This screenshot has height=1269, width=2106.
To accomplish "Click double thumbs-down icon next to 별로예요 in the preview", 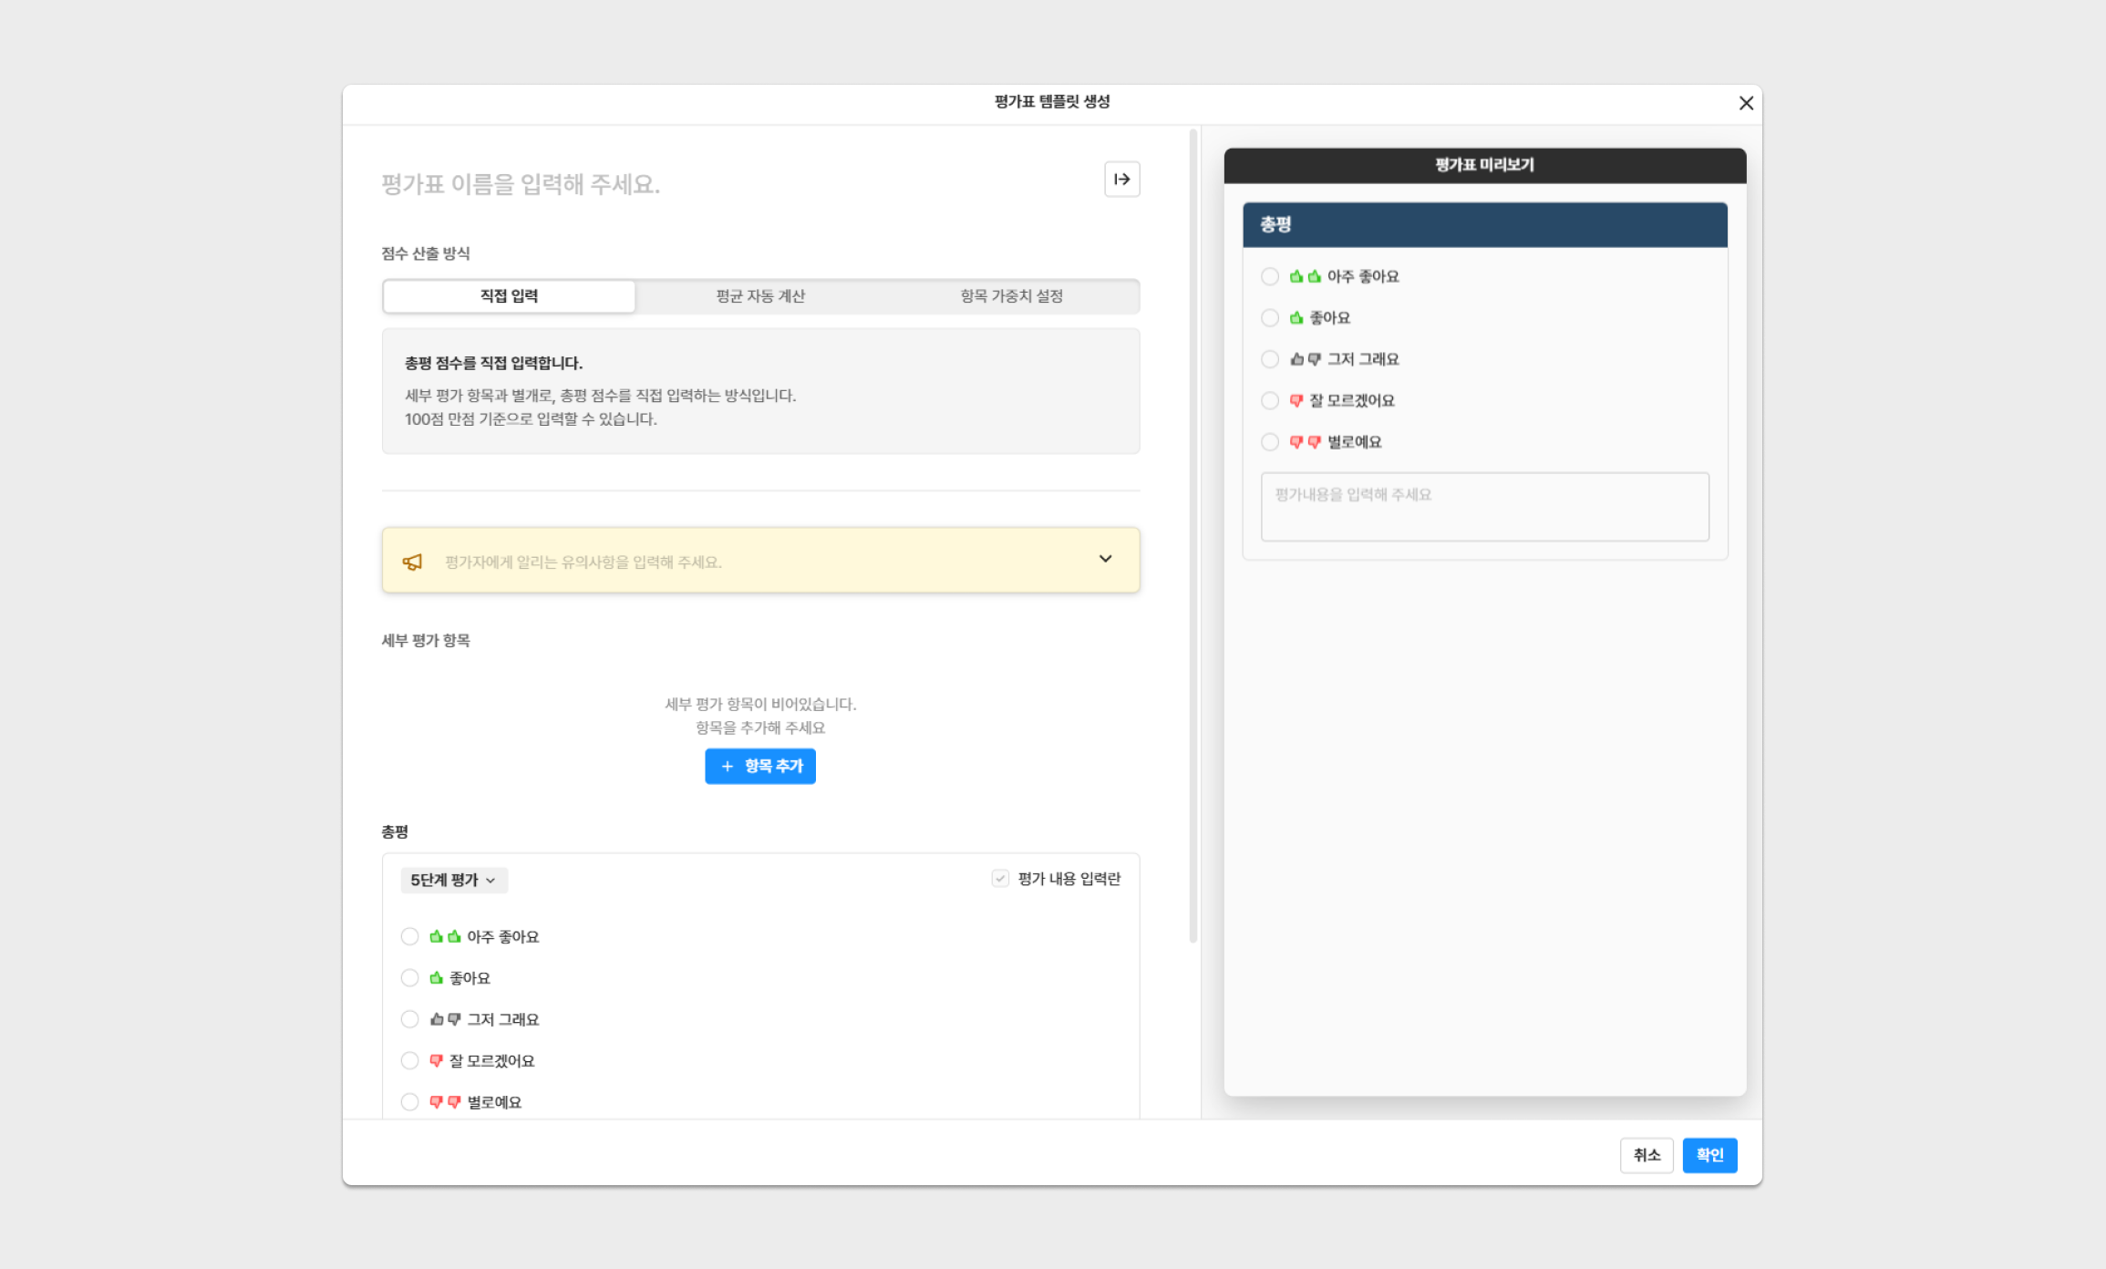I will click(1305, 442).
